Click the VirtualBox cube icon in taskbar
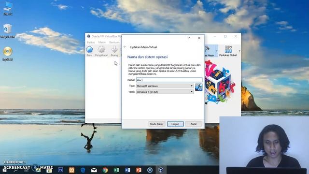 click(x=161, y=170)
